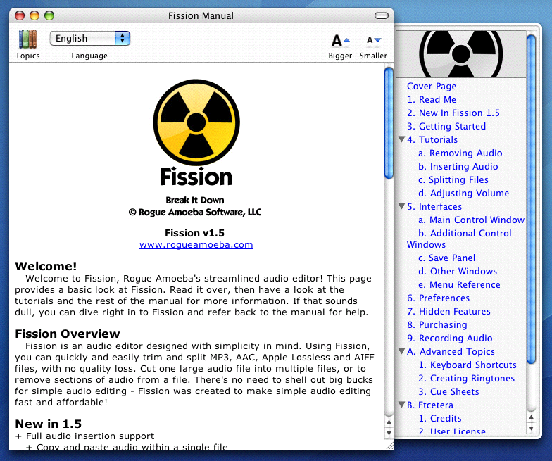The height and width of the screenshot is (461, 552).
Task: Click topics drawer scroll down arrow
Action: pos(531,428)
